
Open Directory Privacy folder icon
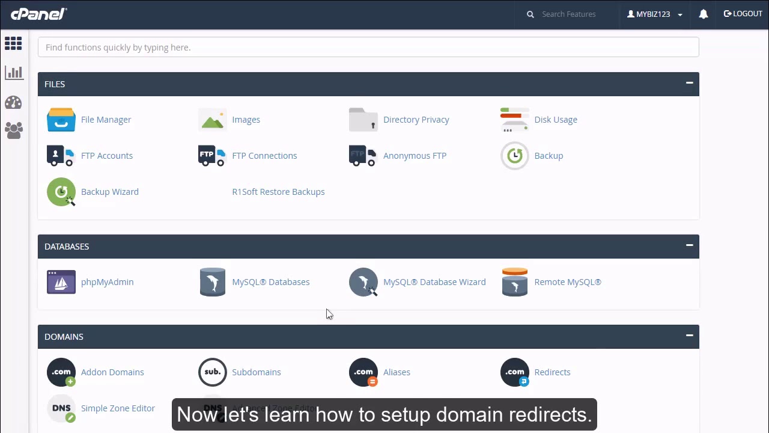coord(363,120)
